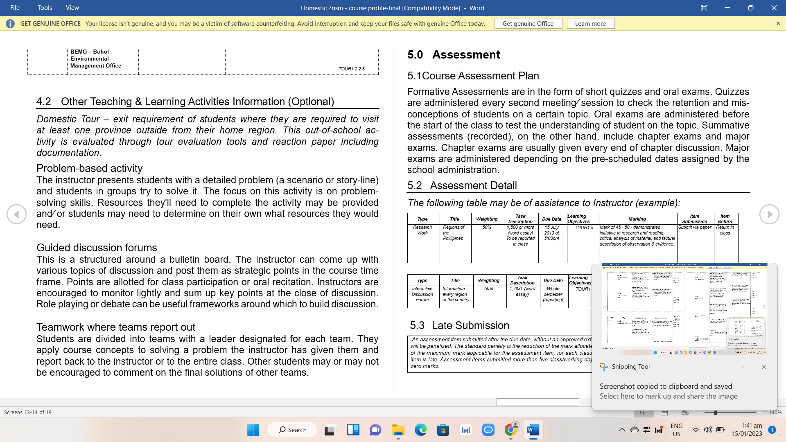Click the info icon on warning bar

point(10,24)
